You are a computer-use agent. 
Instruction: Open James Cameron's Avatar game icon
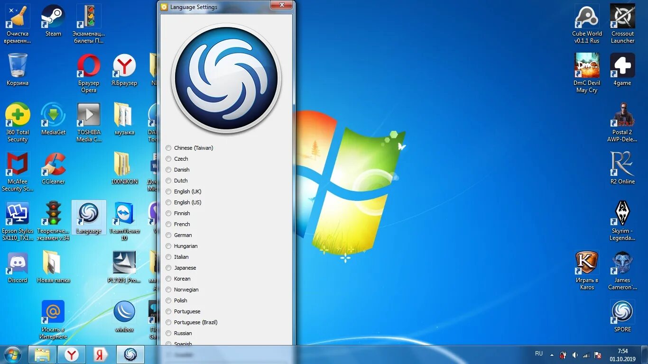click(622, 270)
